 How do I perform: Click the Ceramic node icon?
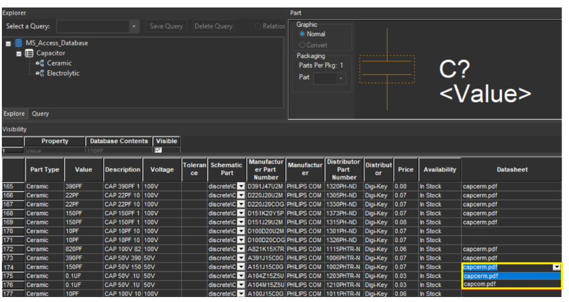[x=40, y=63]
